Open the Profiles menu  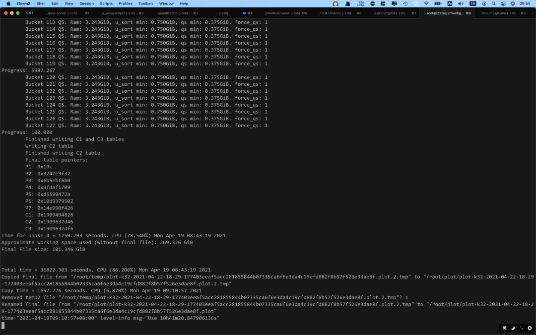click(x=126, y=3)
